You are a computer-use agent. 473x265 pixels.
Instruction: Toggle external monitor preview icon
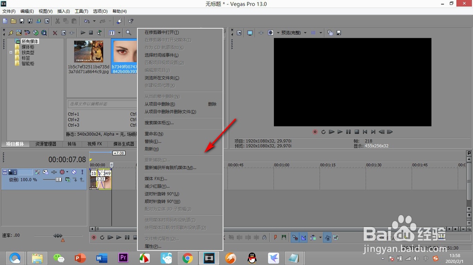coord(250,33)
